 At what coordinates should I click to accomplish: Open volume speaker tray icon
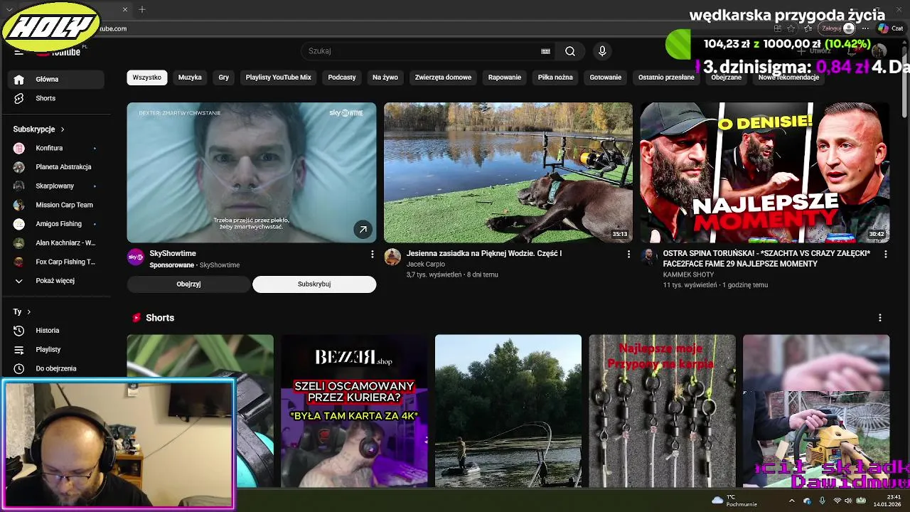[847, 501]
